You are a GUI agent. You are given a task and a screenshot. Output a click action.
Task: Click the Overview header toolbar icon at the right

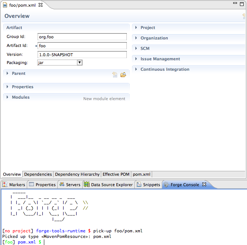[244, 16]
